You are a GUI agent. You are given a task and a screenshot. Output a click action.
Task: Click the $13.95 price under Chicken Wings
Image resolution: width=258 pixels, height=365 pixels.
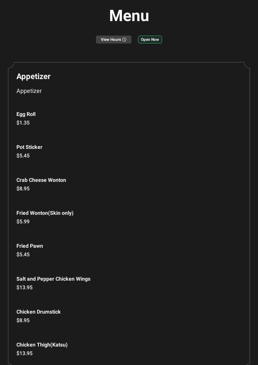(24, 288)
